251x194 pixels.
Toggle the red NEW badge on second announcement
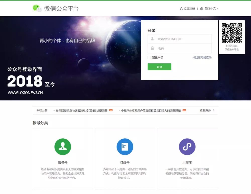(184, 110)
